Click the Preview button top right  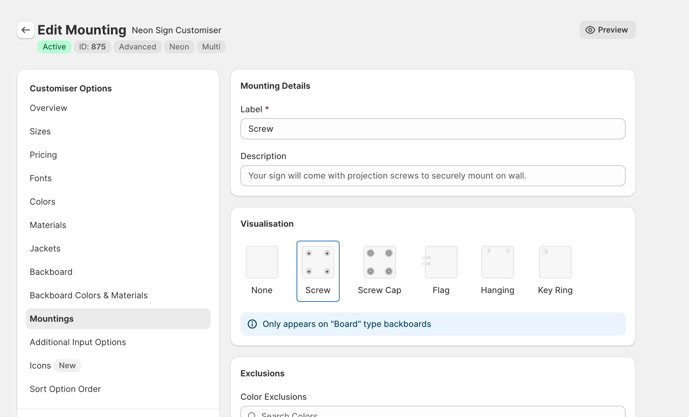click(x=608, y=30)
